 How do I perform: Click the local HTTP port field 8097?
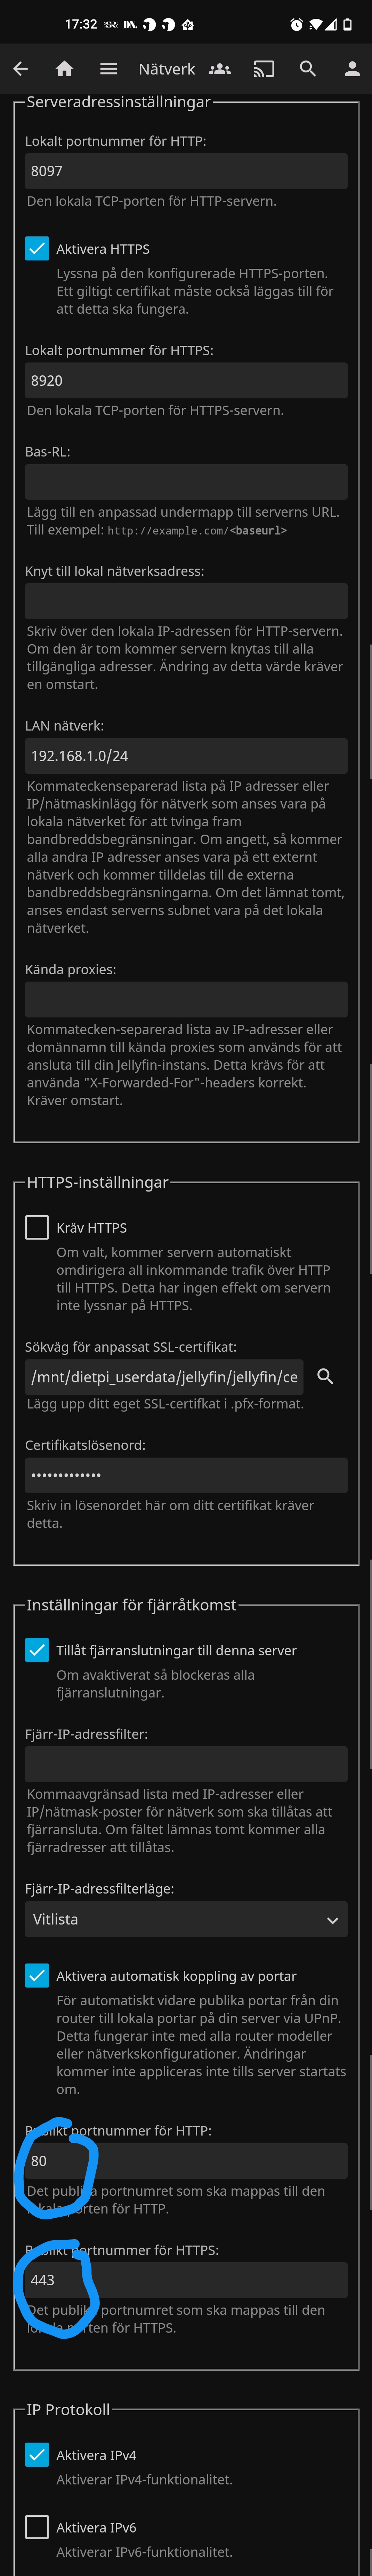[186, 171]
